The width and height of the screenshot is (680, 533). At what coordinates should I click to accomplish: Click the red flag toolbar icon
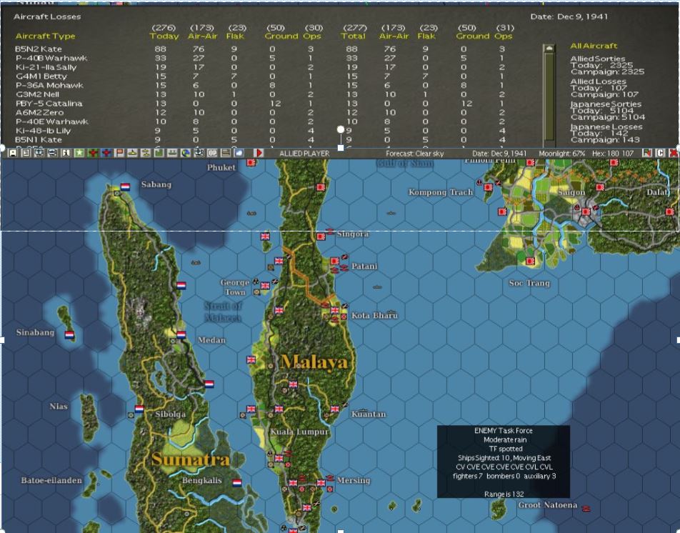point(119,153)
